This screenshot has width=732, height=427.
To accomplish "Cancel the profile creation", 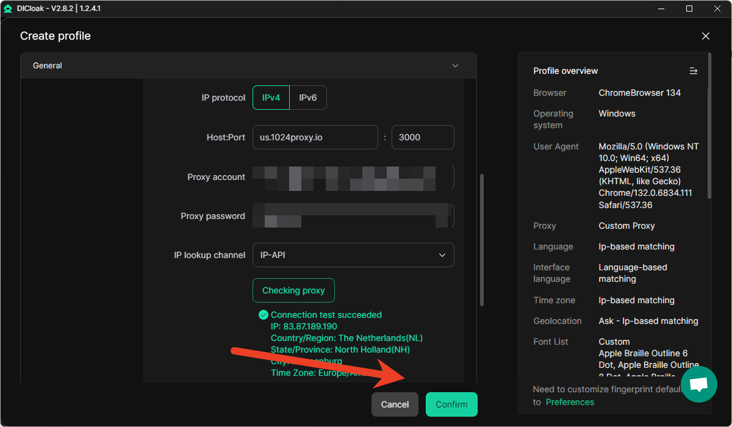I will pos(395,404).
